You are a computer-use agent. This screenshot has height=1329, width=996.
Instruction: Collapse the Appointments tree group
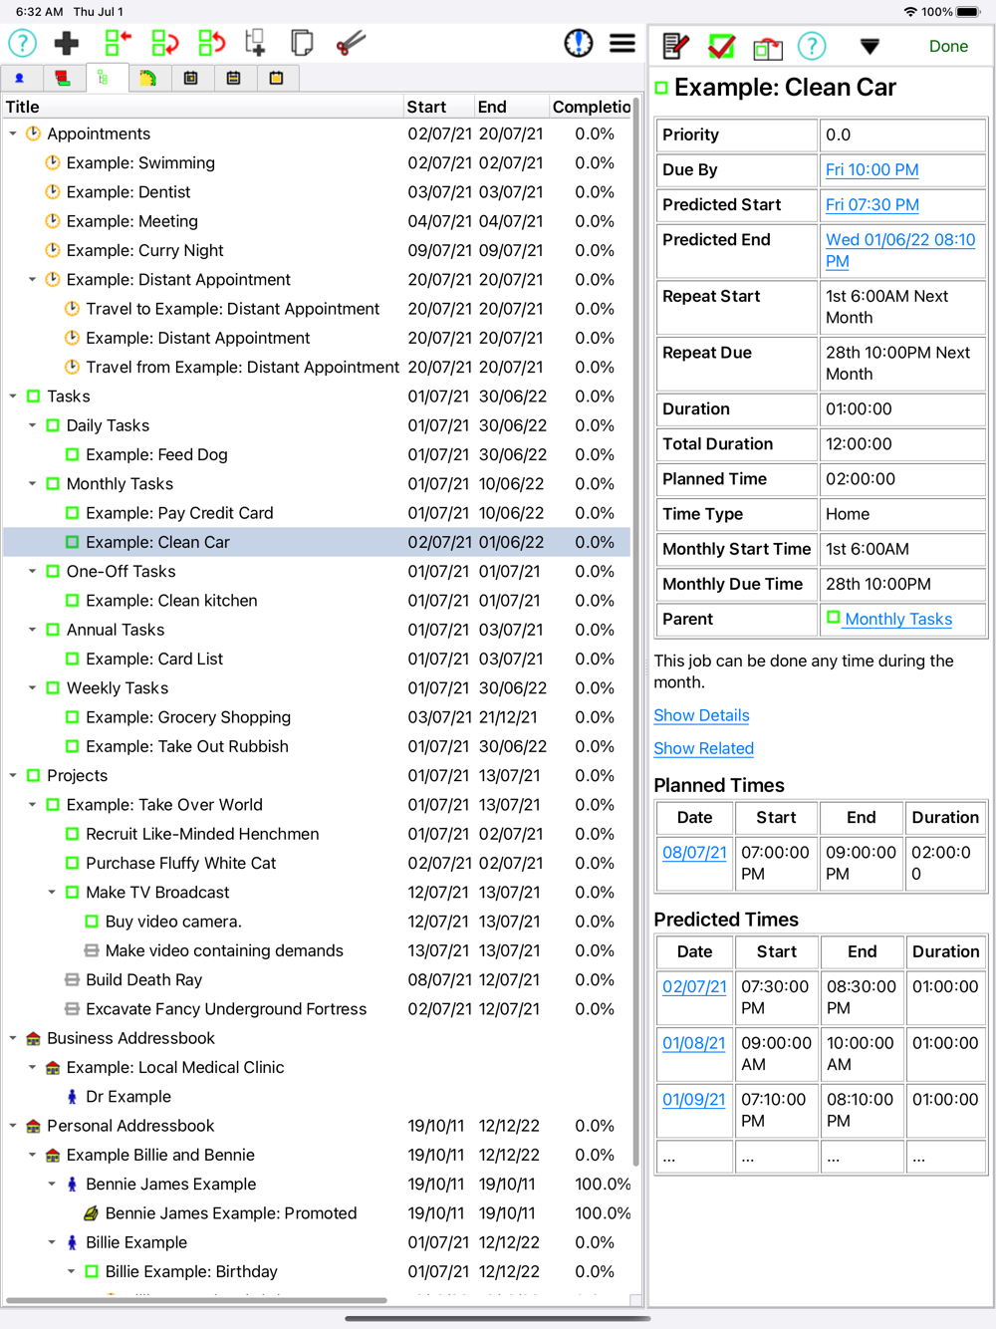[13, 133]
